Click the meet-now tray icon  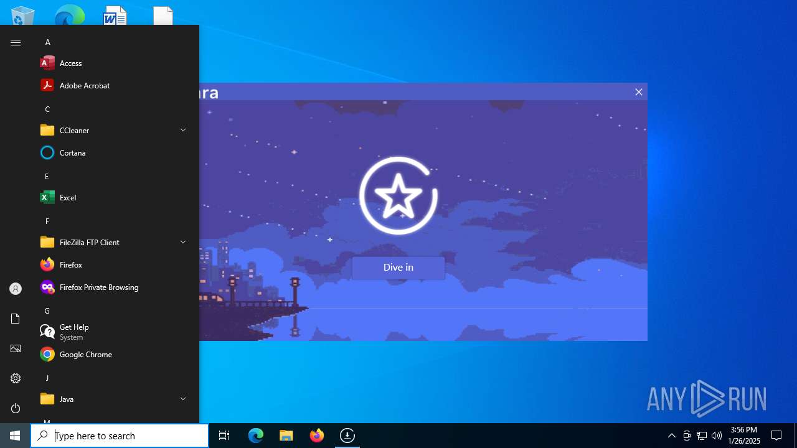tap(687, 436)
